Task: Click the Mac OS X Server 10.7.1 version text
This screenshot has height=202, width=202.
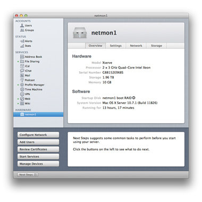Action: click(130, 103)
